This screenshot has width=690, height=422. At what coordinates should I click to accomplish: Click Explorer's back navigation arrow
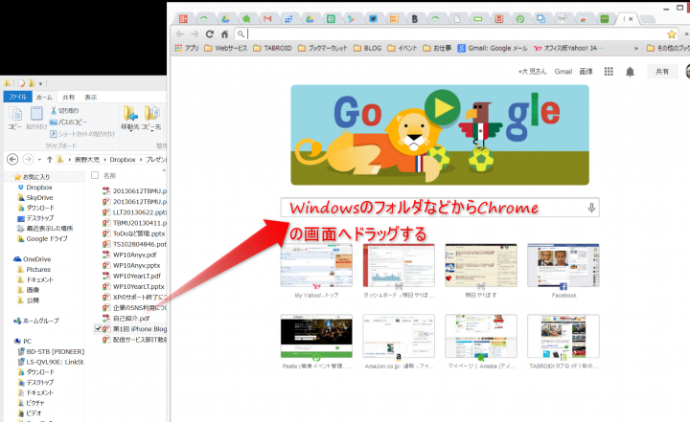pyautogui.click(x=12, y=159)
